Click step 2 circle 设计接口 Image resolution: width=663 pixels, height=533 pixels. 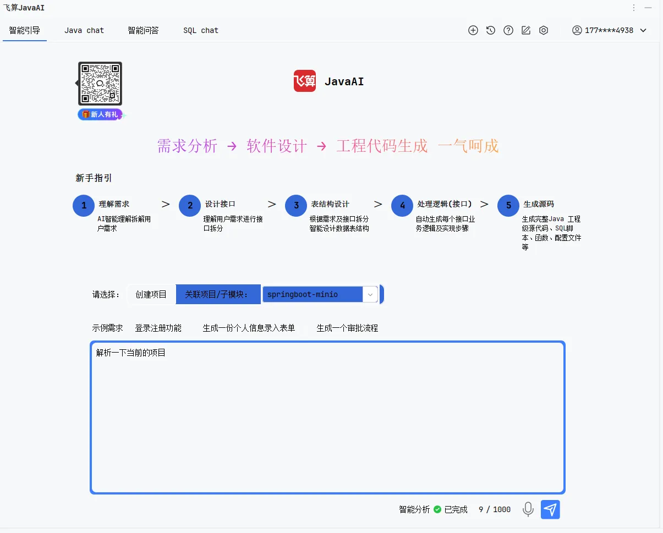(190, 206)
